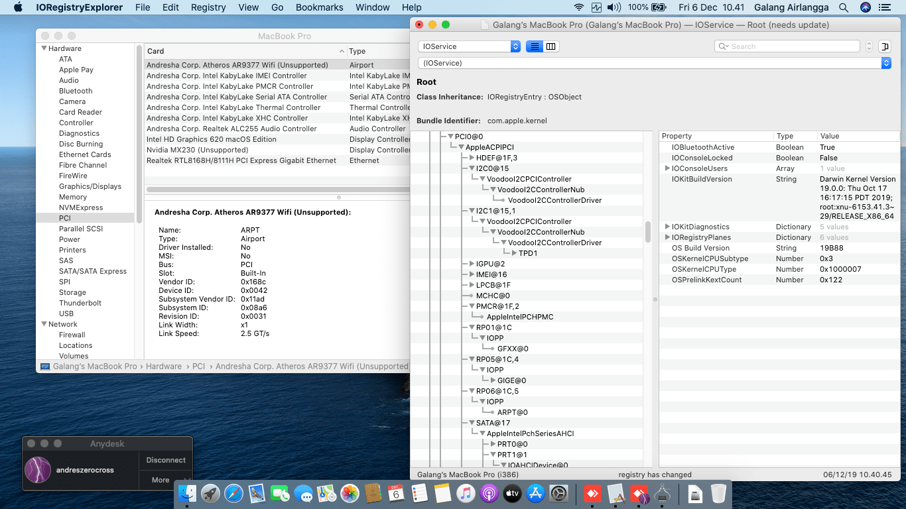Select the OS Build Version property row

click(779, 248)
